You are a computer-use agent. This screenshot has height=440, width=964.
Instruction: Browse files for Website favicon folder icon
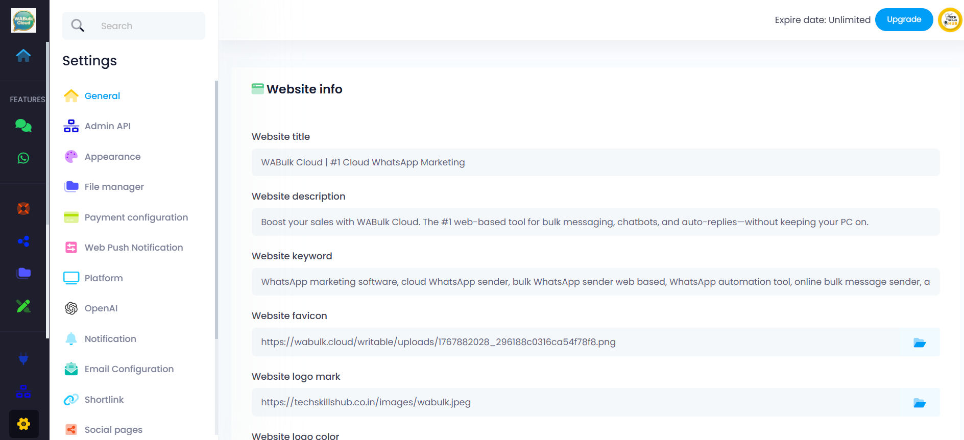click(919, 343)
